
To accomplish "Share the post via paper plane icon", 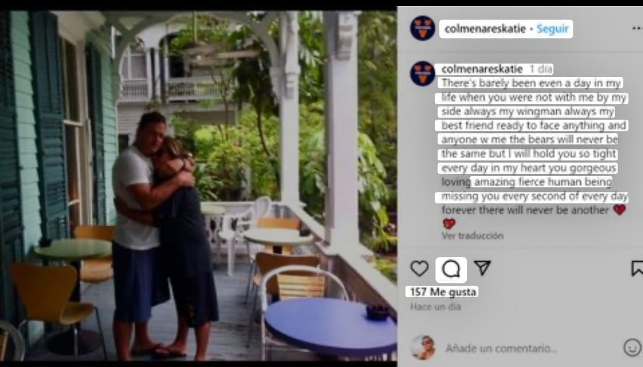I will 483,268.
